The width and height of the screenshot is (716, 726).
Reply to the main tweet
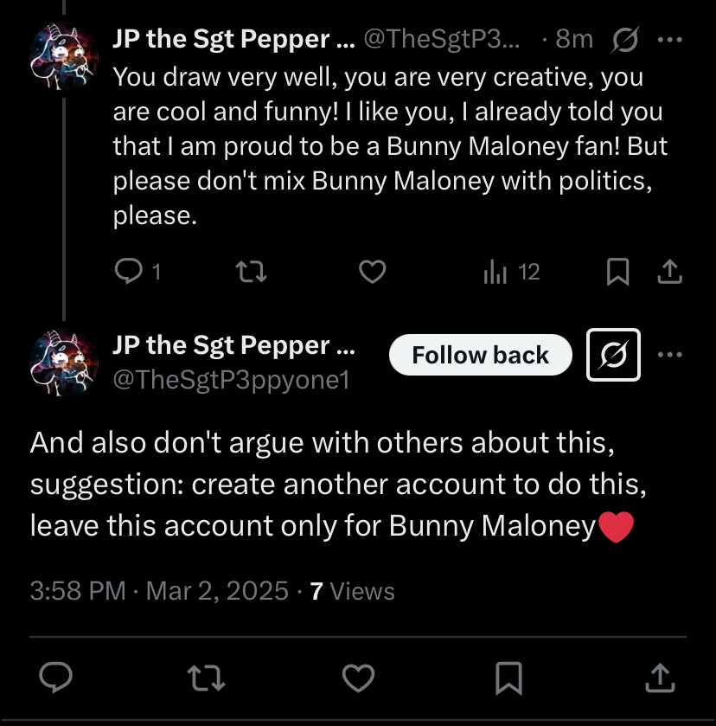click(x=56, y=678)
